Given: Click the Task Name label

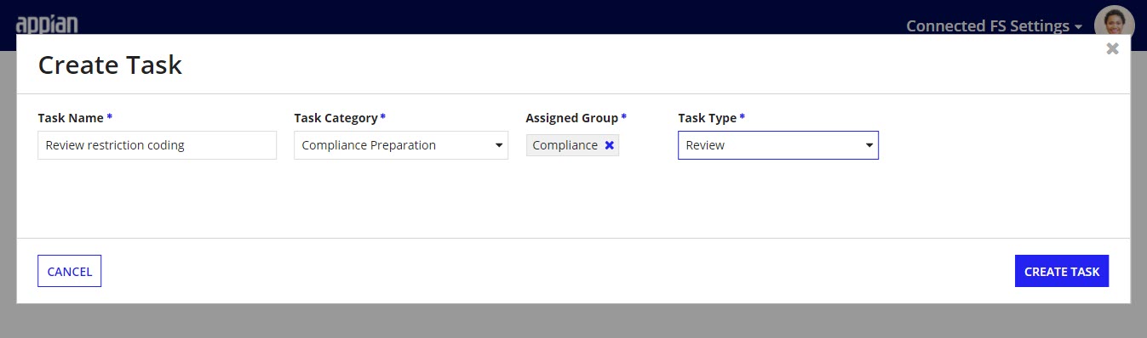Looking at the screenshot, I should tap(71, 118).
